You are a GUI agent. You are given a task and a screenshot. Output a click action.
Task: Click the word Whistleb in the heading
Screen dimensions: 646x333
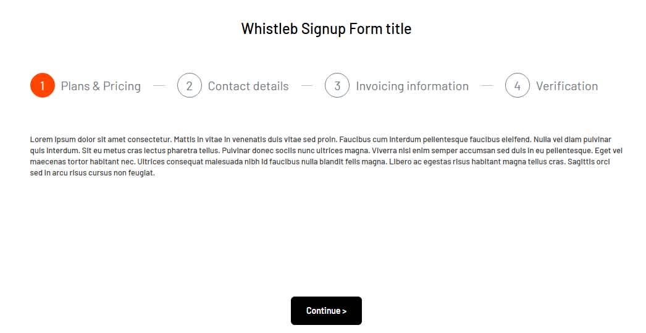(x=269, y=28)
